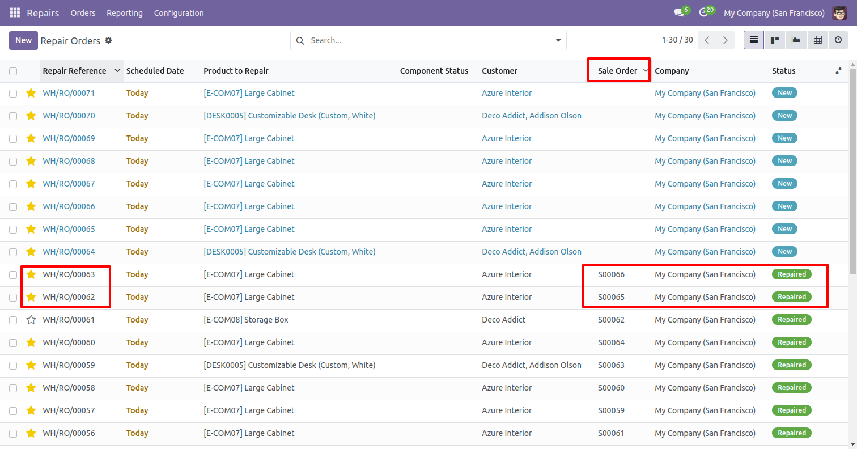Viewport: 857px width, 449px height.
Task: Switch to Pivot table view
Action: pyautogui.click(x=817, y=40)
